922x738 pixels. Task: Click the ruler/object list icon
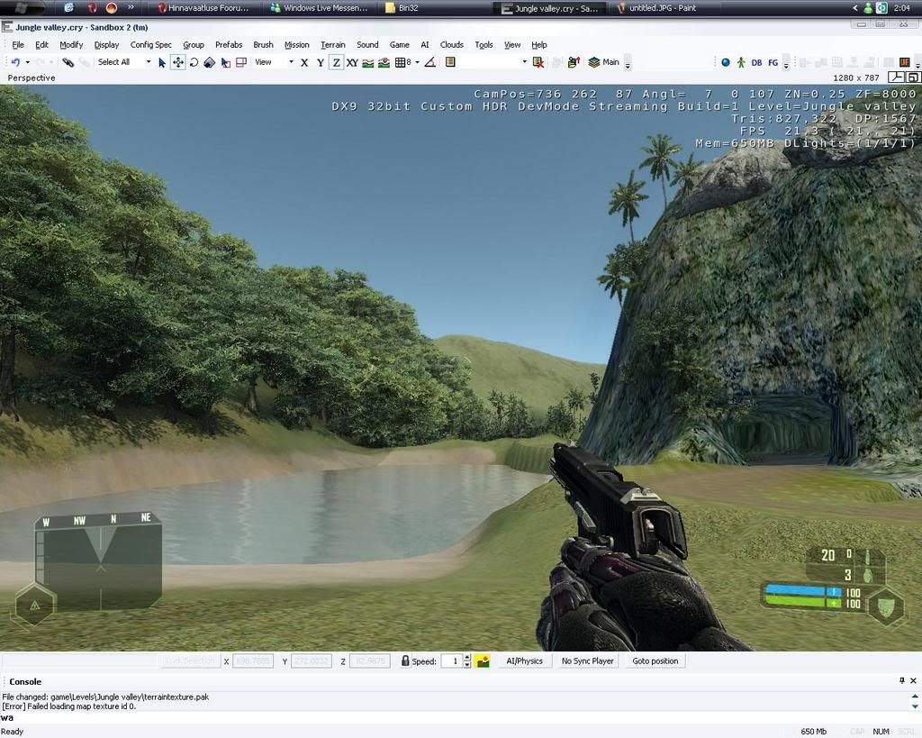(x=450, y=62)
